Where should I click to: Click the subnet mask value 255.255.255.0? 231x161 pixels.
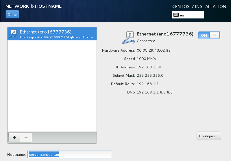pyautogui.click(x=150, y=76)
